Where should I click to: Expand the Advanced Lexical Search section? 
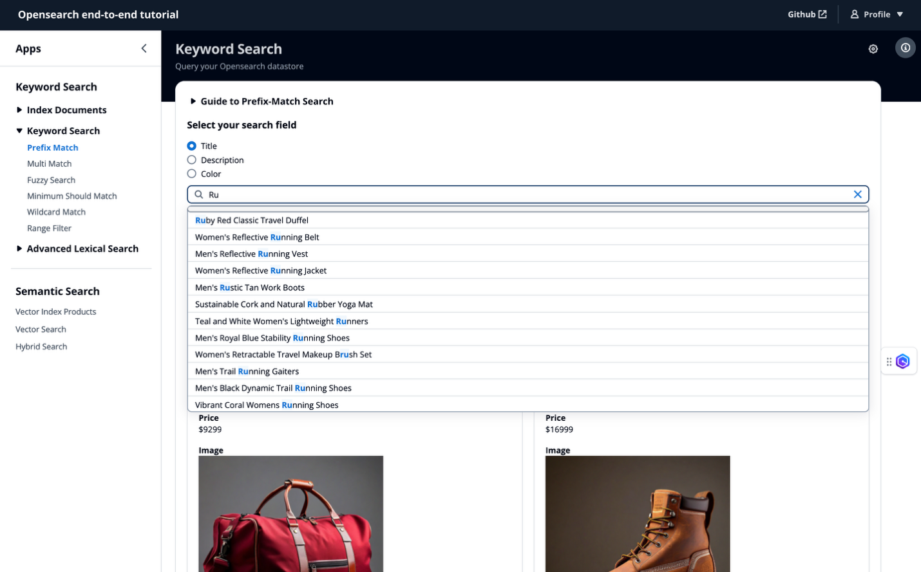77,248
